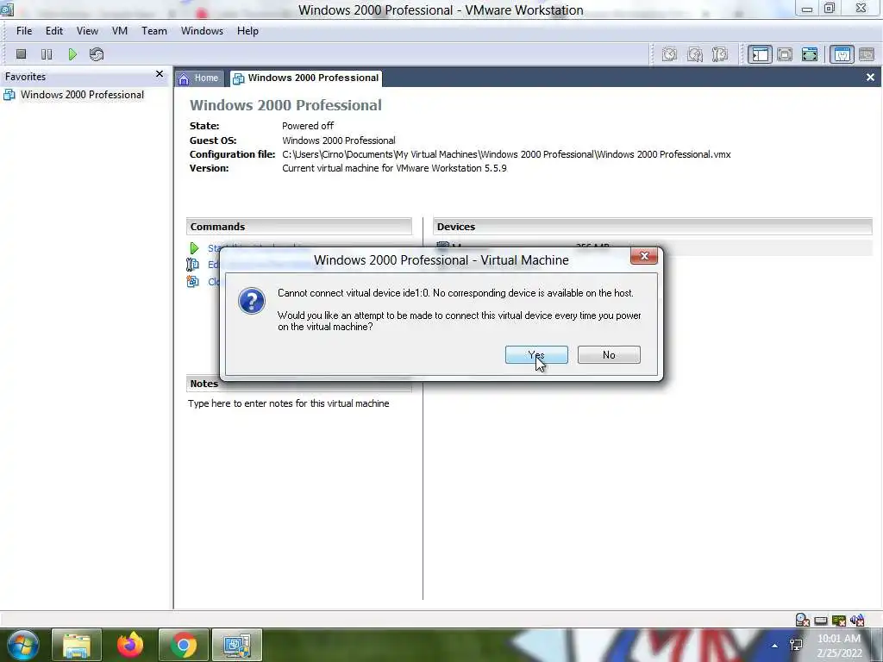Open the Windows Start menu

click(22, 645)
